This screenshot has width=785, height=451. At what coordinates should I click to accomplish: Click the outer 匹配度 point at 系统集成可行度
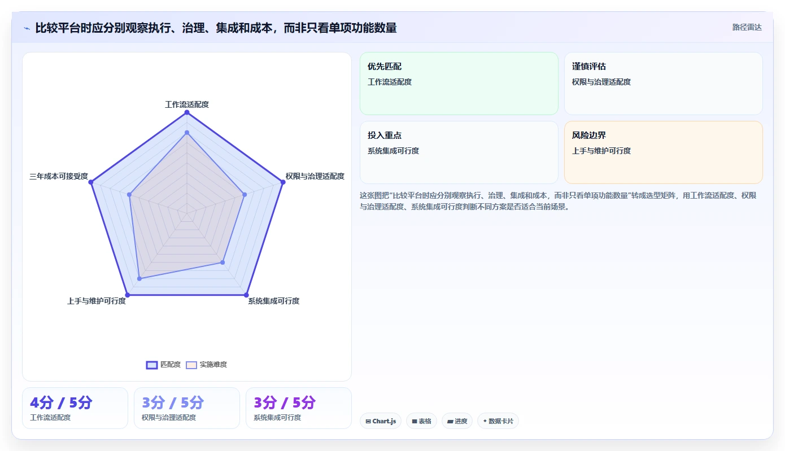[x=246, y=295]
